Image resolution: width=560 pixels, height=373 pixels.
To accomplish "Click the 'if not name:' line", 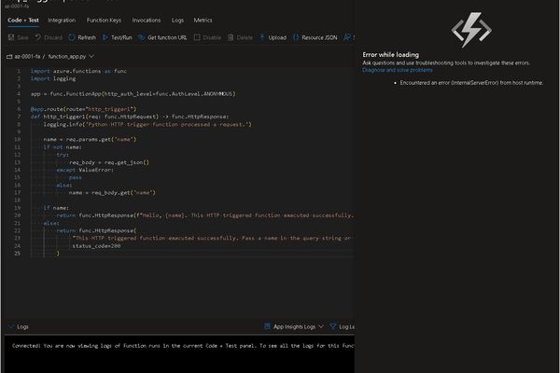I will click(63, 147).
